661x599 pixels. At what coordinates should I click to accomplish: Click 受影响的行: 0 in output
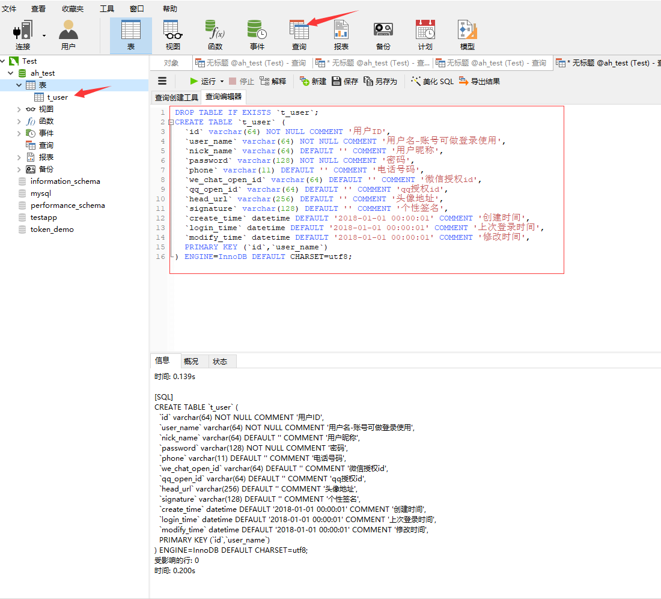pos(177,561)
